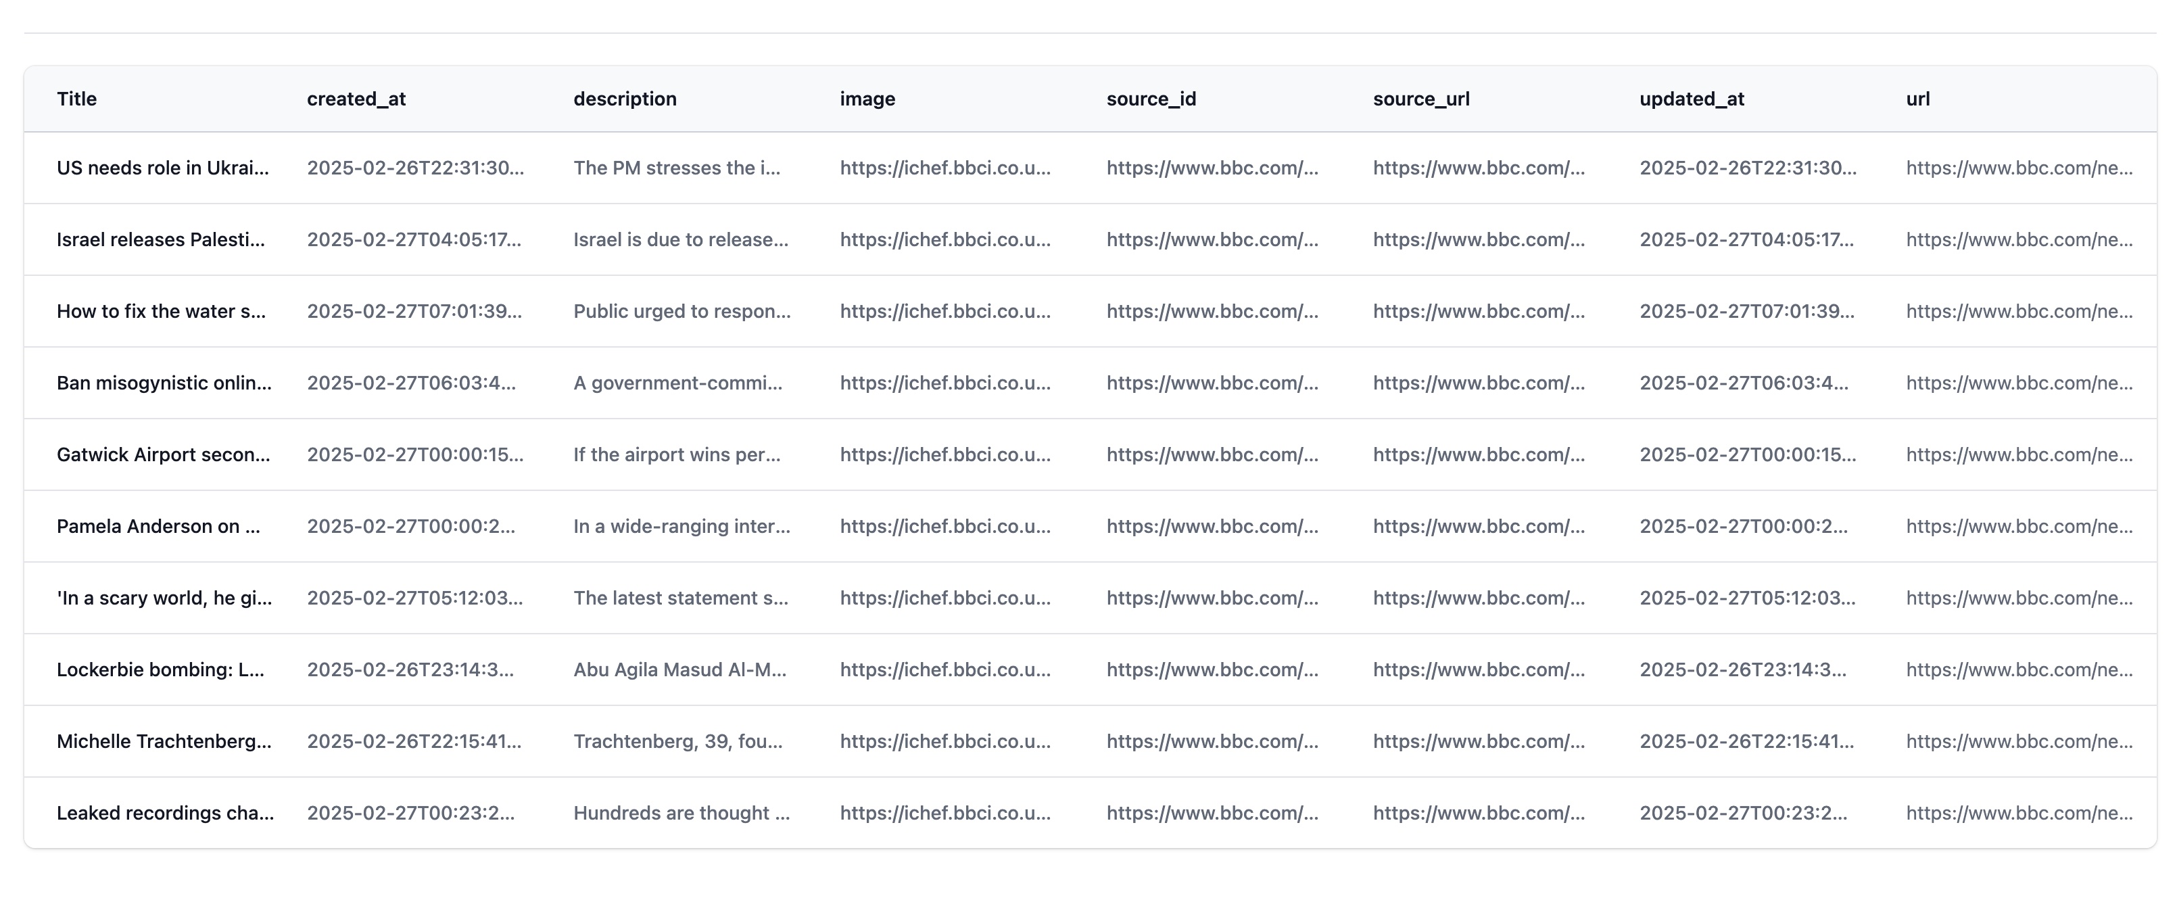Click the Title column header
2177x917 pixels.
77,99
